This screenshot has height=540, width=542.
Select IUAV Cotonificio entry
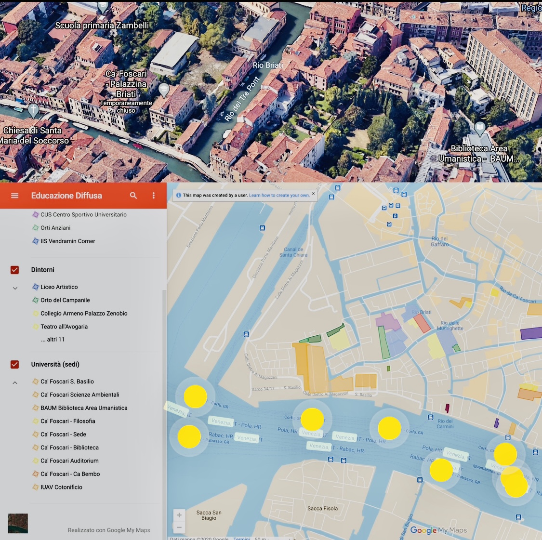61,487
